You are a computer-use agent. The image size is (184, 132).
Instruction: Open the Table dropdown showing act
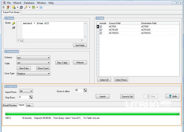33,63
